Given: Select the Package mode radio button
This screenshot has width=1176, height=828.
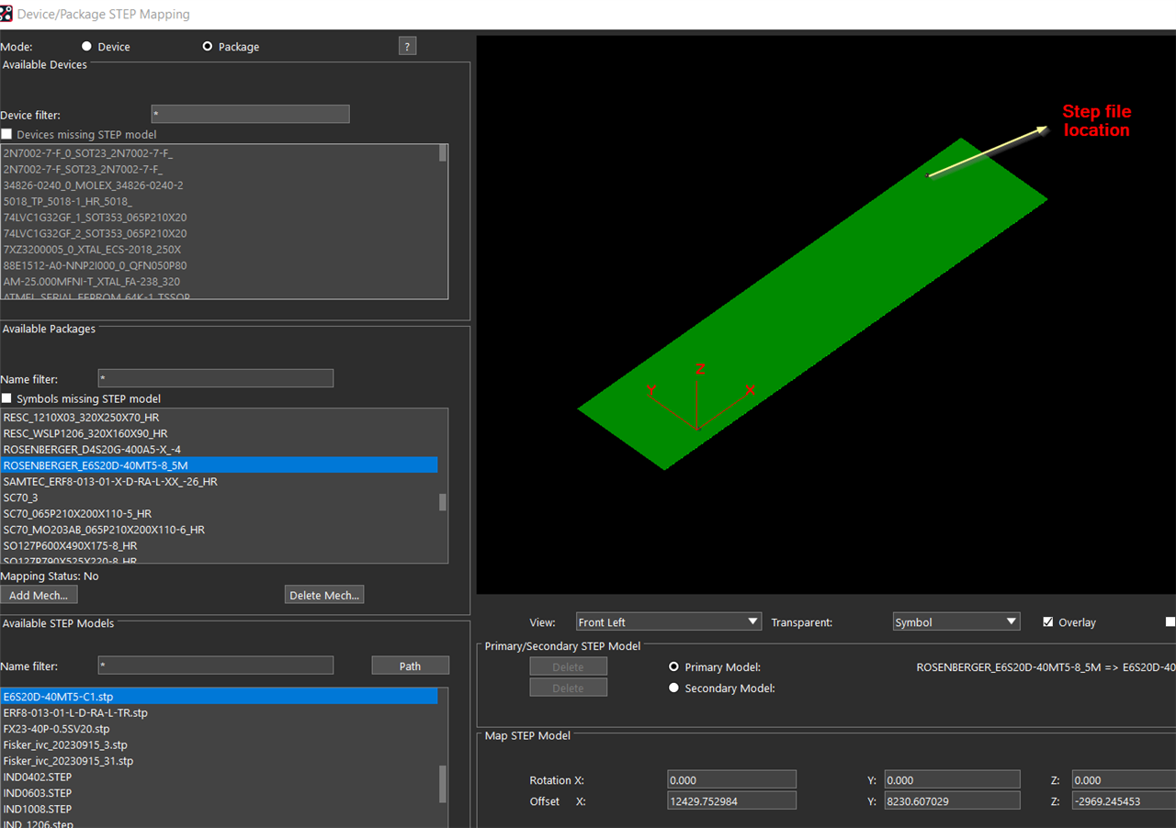Looking at the screenshot, I should [208, 46].
